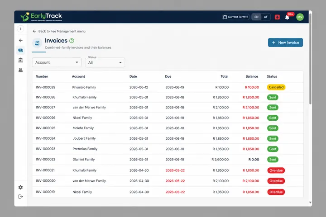The width and height of the screenshot is (326, 217).
Task: Click the R 3,600.00 total value
Action: (220, 160)
